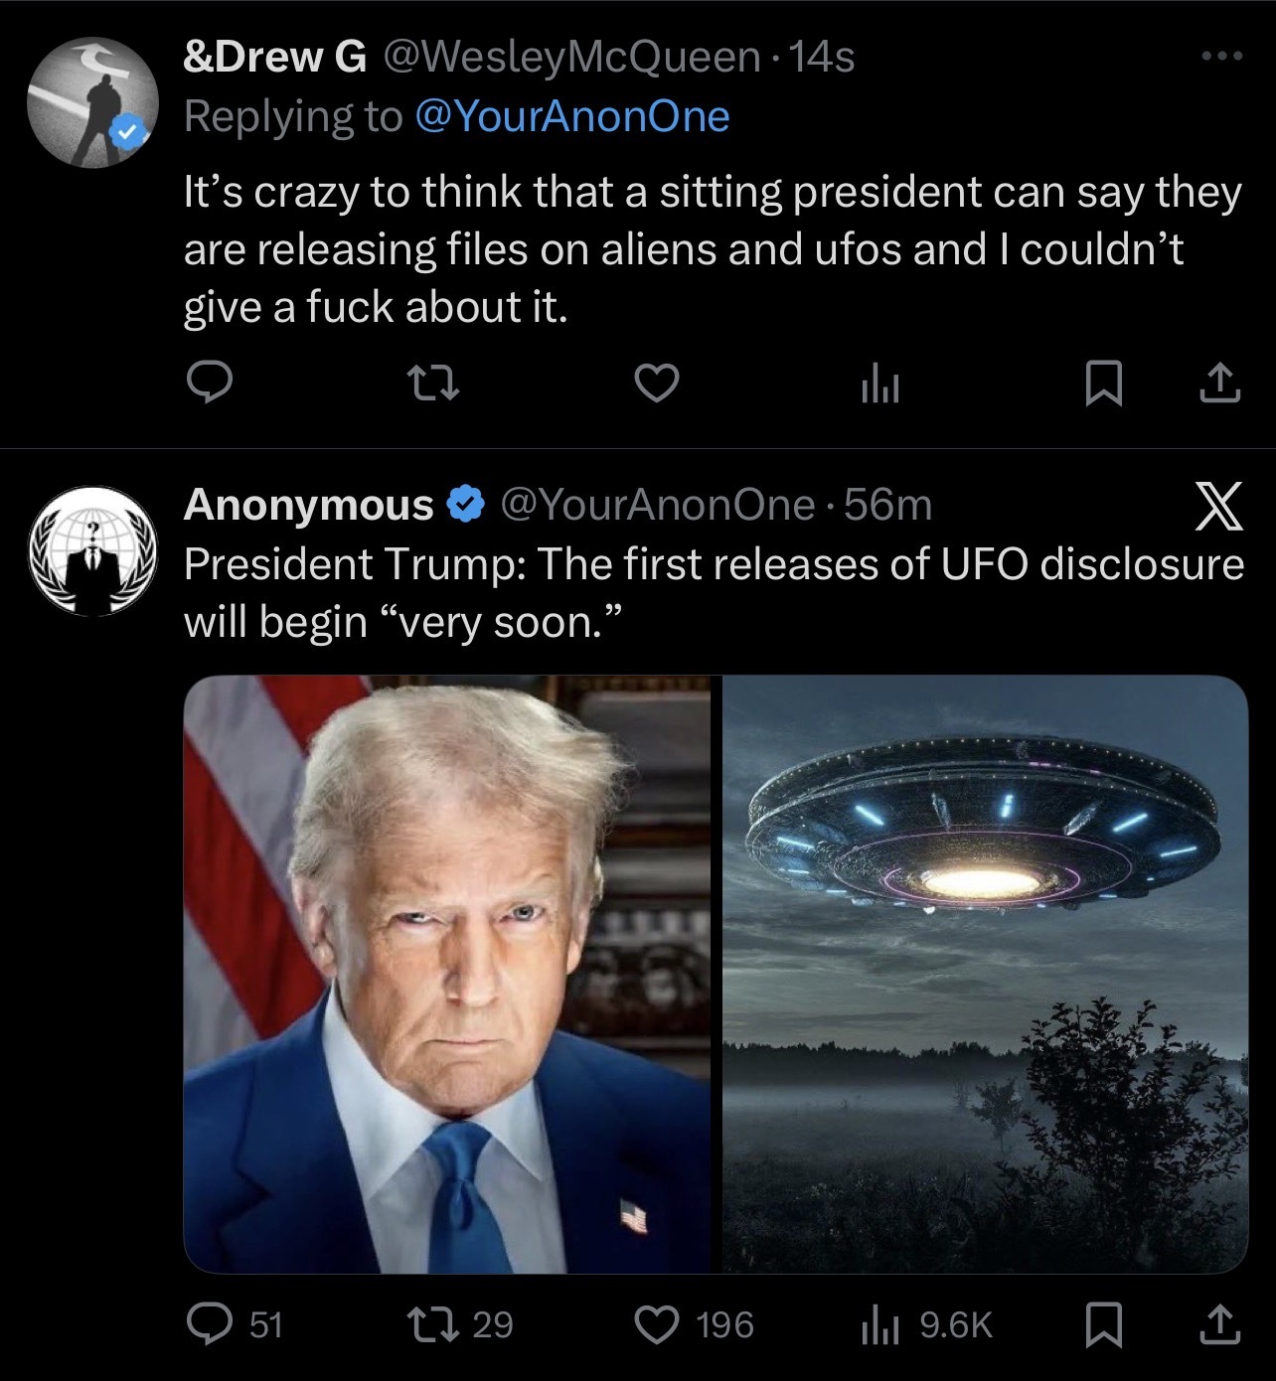1276x1381 pixels.
Task: Open &Drew G's profile picture
Action: (x=92, y=104)
